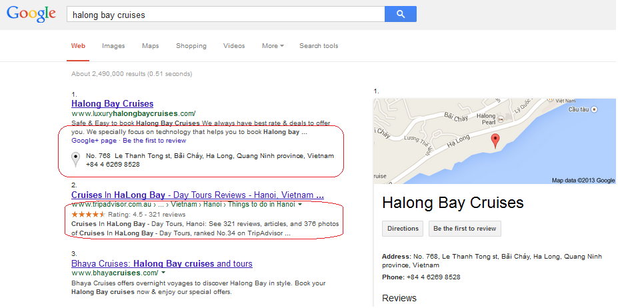Image resolution: width=618 pixels, height=308 pixels.
Task: Click Halong Bay Cruises heading in side panel
Action: 453,203
